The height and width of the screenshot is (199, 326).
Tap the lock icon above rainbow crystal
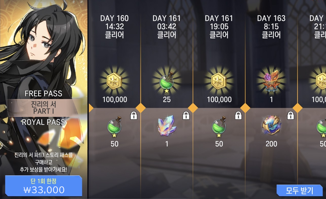click(x=186, y=115)
